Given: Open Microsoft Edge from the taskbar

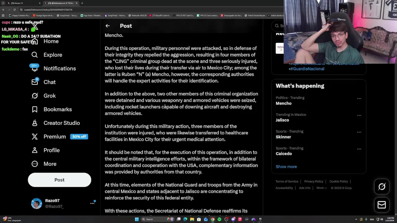Looking at the screenshot, I should coord(185,219).
